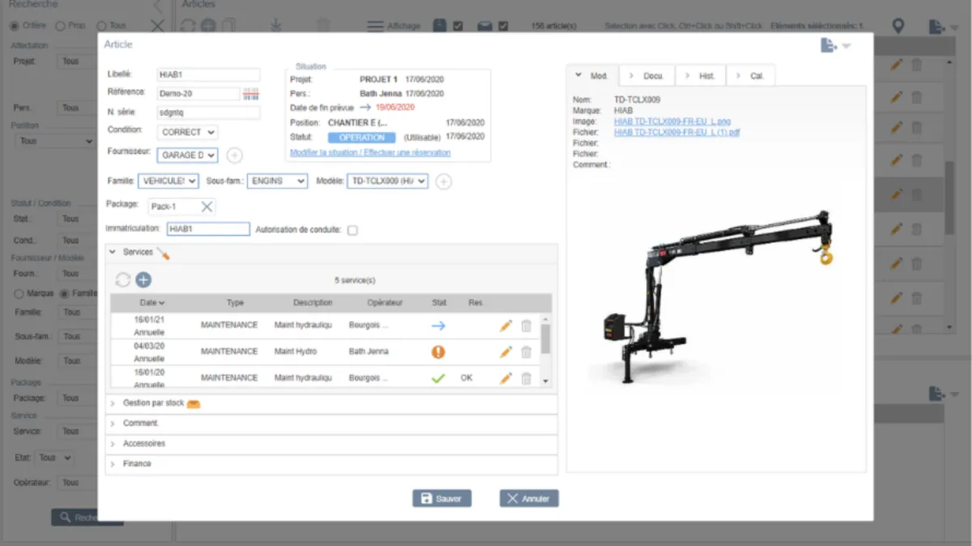Expand the Finance section
The image size is (972, 546).
point(136,464)
